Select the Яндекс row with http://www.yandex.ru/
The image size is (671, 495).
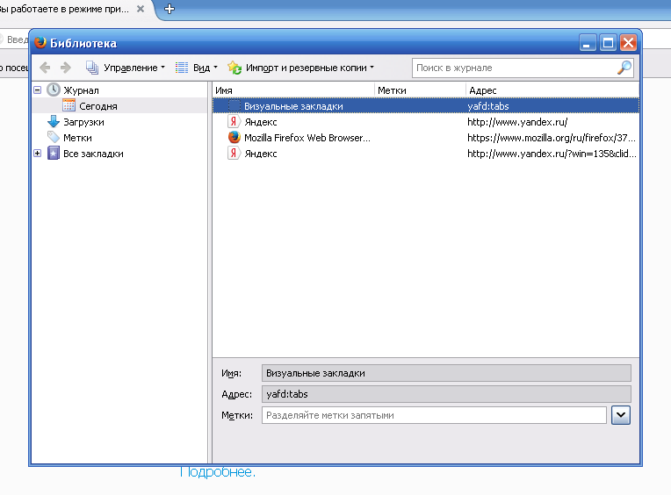click(426, 122)
